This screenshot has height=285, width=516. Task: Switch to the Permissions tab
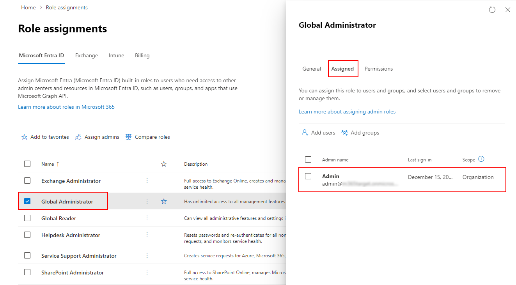[378, 69]
